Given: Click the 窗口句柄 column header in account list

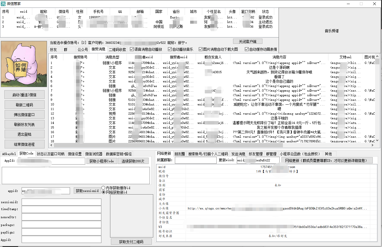Looking at the screenshot, I should [x=248, y=12].
